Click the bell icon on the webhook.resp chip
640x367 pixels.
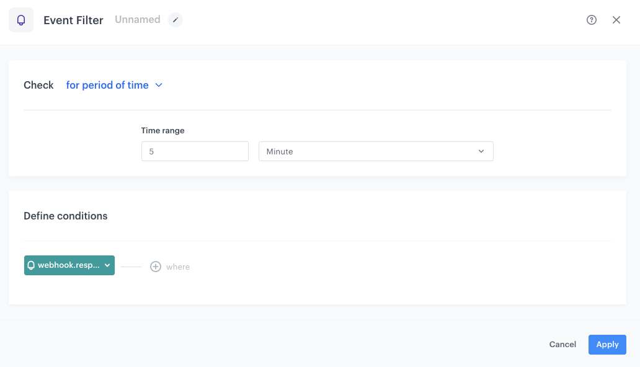[x=31, y=265]
